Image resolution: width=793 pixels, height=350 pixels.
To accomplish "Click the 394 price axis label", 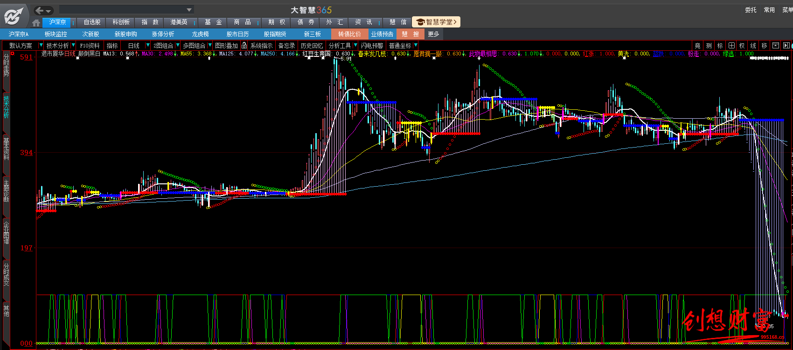I will (x=26, y=153).
